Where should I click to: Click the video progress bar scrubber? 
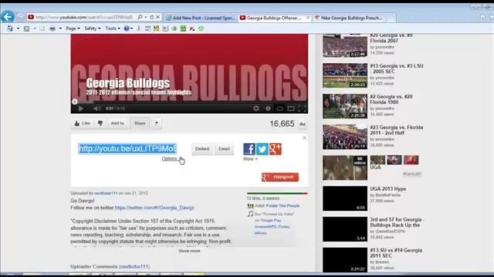(x=75, y=102)
